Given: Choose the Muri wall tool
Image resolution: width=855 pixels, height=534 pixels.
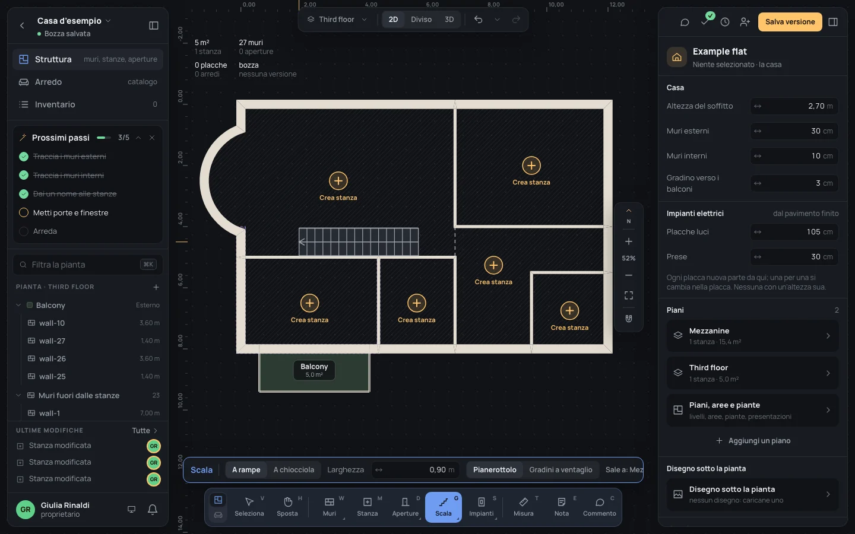Looking at the screenshot, I should 330,507.
